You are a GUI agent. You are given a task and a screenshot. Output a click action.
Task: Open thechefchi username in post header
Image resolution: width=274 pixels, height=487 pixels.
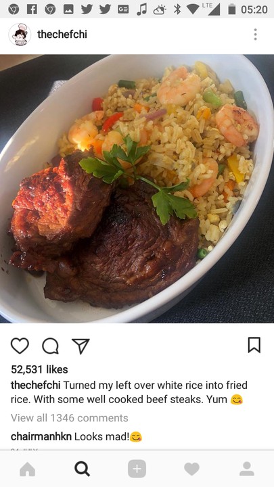coord(62,34)
